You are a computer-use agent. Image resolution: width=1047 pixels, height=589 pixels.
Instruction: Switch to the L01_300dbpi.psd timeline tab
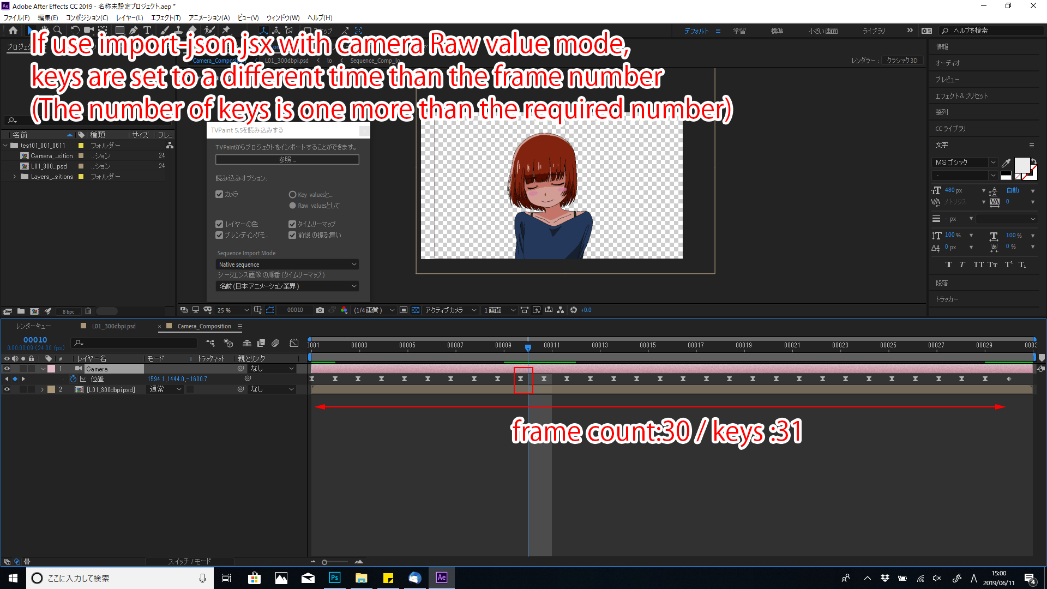coord(113,326)
